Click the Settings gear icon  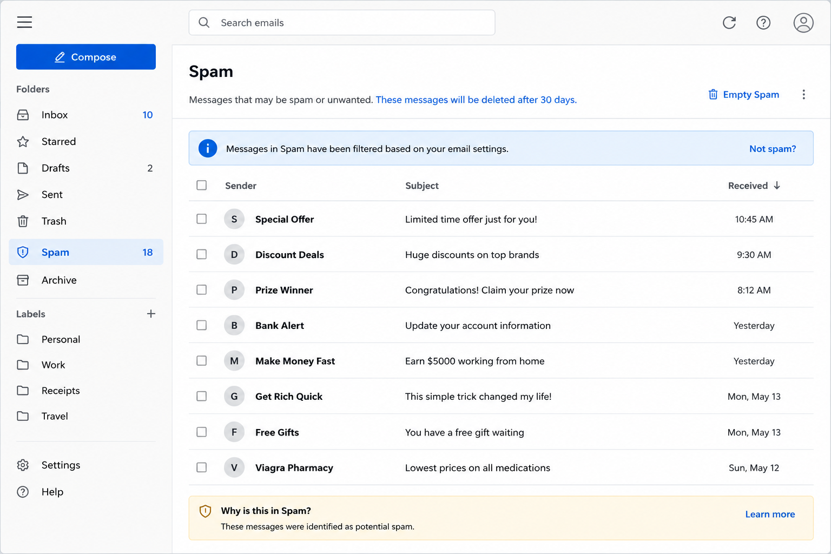point(23,465)
